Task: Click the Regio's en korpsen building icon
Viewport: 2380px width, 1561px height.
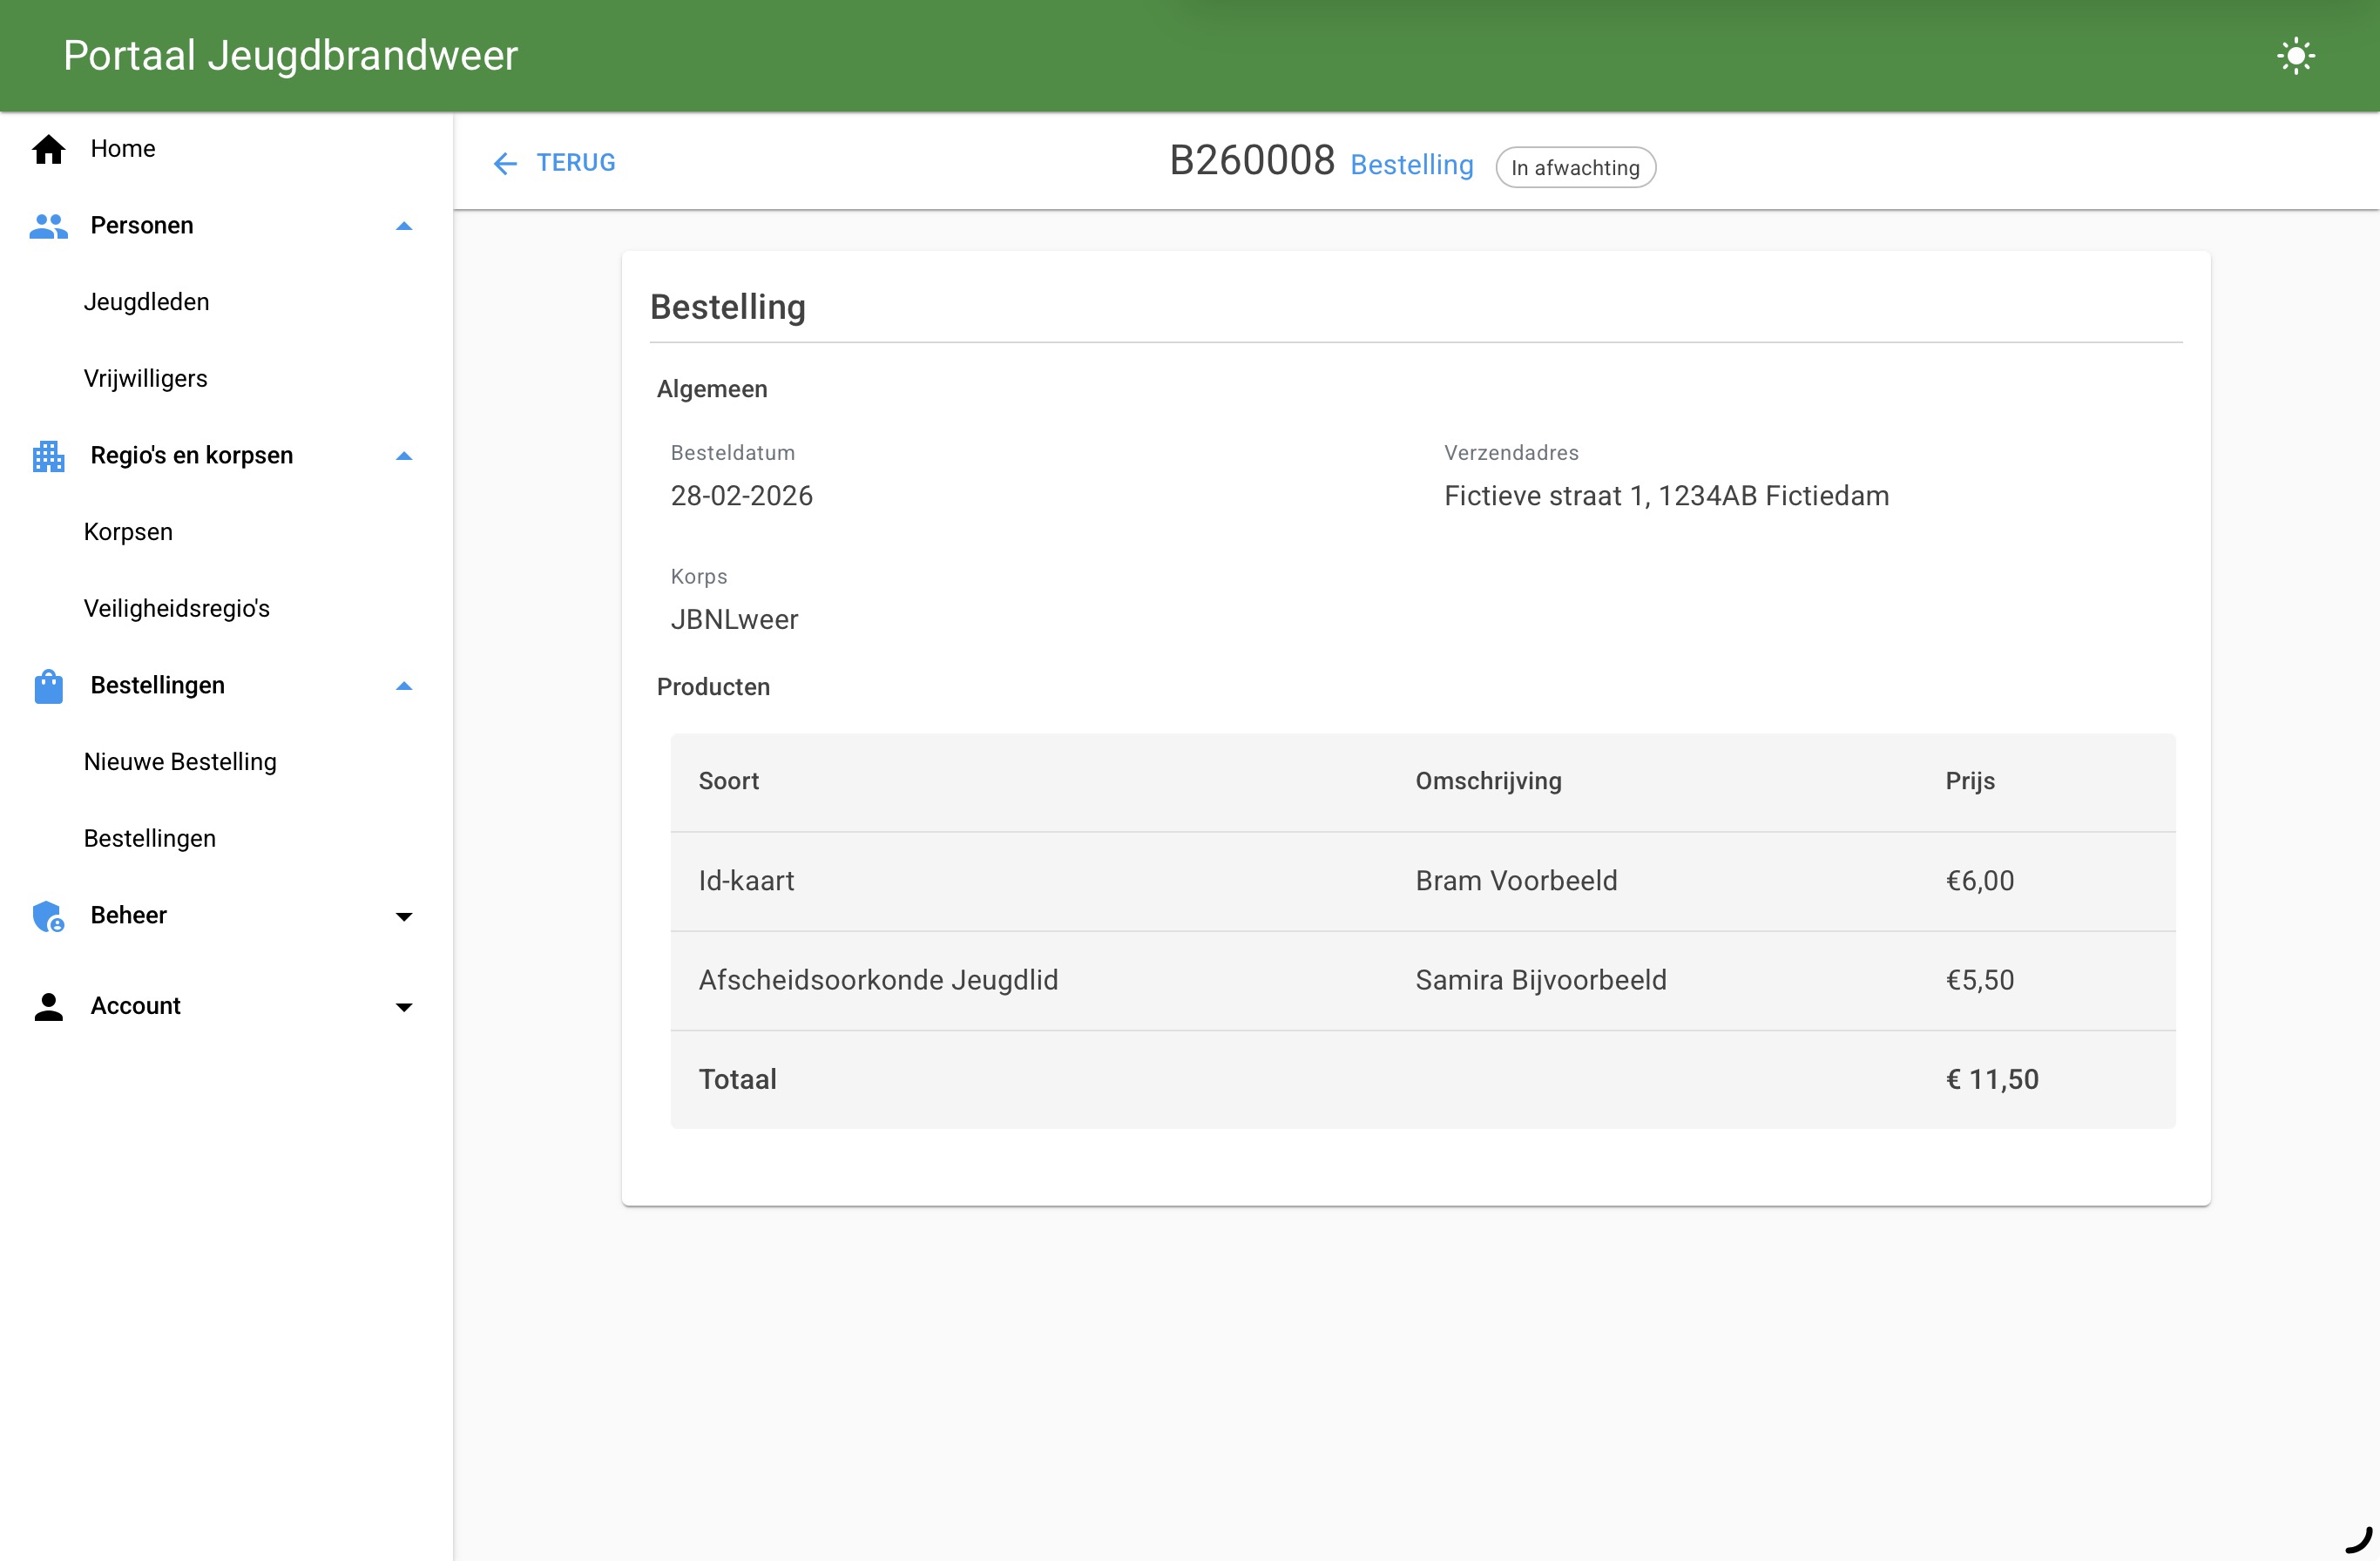Action: (x=48, y=456)
